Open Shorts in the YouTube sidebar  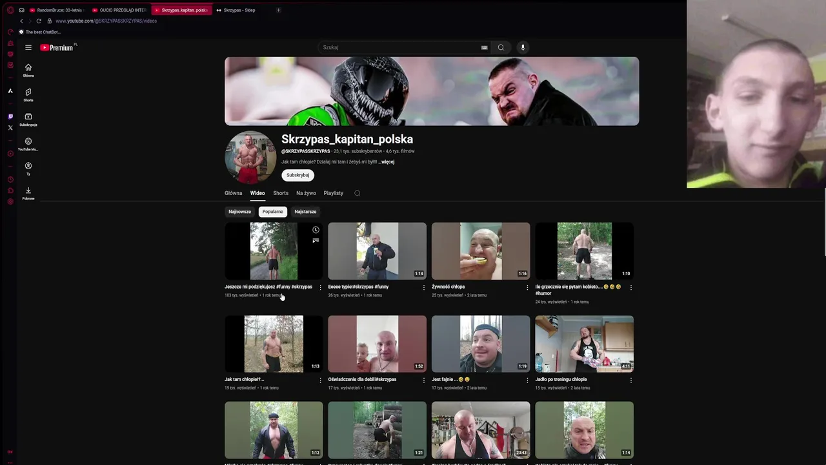click(x=28, y=95)
